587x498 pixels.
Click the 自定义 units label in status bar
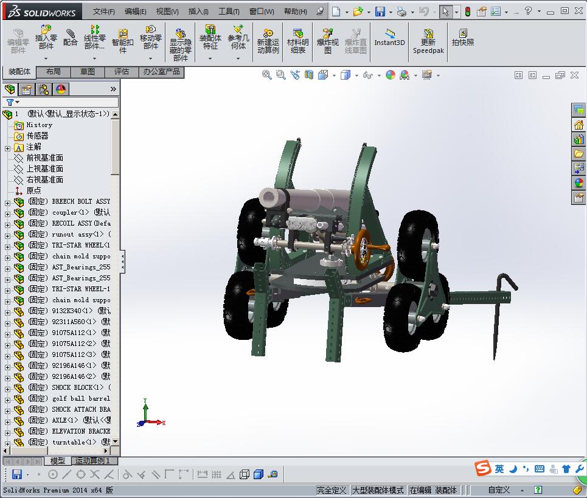(499, 490)
